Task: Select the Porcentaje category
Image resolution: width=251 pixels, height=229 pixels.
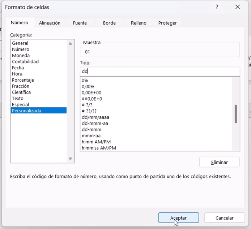Action: 39,80
